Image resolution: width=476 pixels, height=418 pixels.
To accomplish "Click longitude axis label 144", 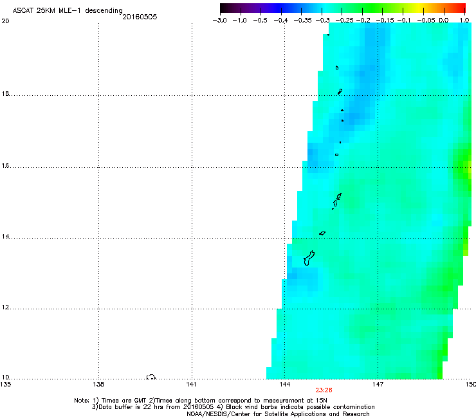I will [285, 385].
